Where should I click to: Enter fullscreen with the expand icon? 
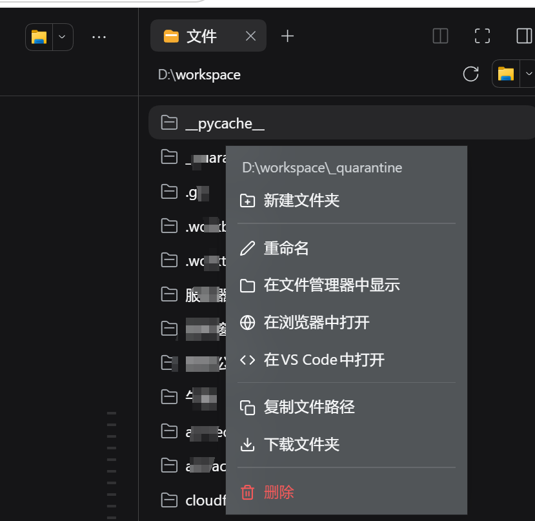[x=482, y=36]
